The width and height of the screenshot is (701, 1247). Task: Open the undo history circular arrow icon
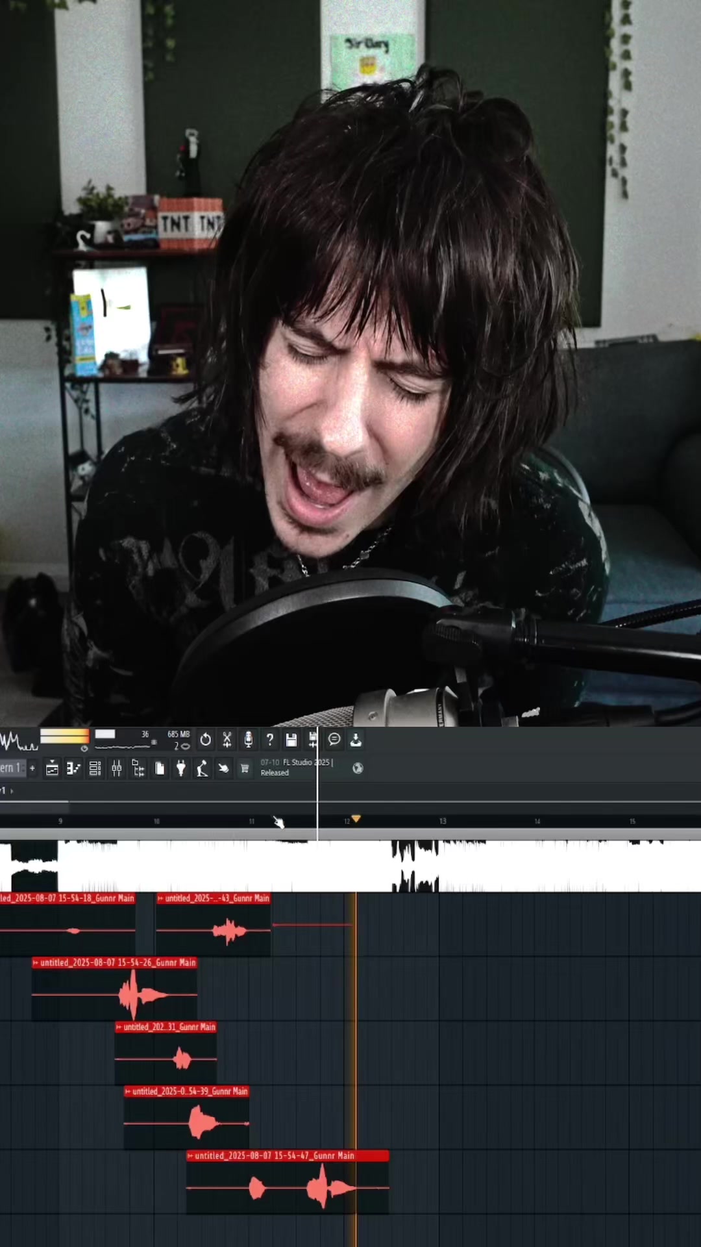click(206, 739)
